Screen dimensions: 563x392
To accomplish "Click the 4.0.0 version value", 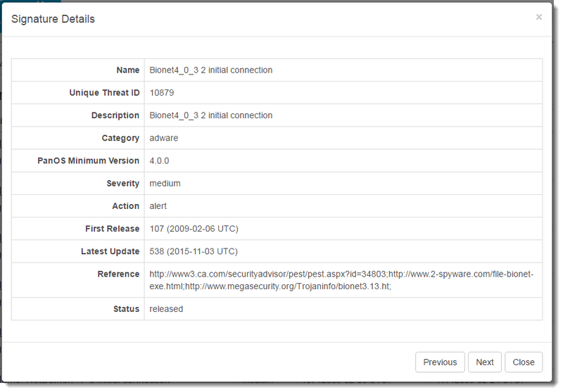I will 160,160.
